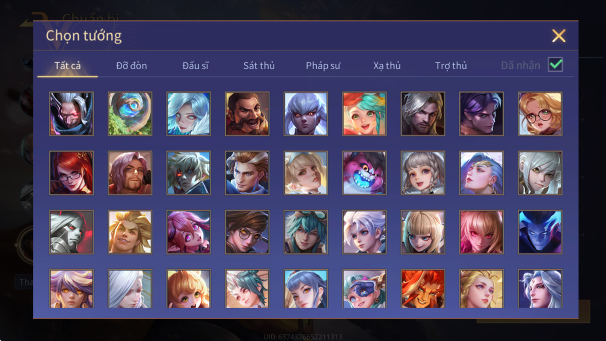Open the Trợ thủ tab
The image size is (606, 341).
(451, 66)
